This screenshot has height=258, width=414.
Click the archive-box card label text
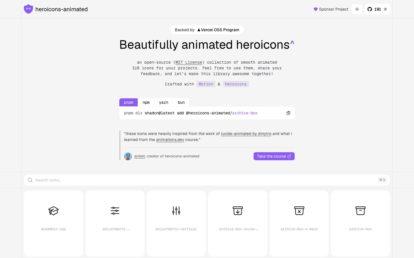tap(361, 229)
